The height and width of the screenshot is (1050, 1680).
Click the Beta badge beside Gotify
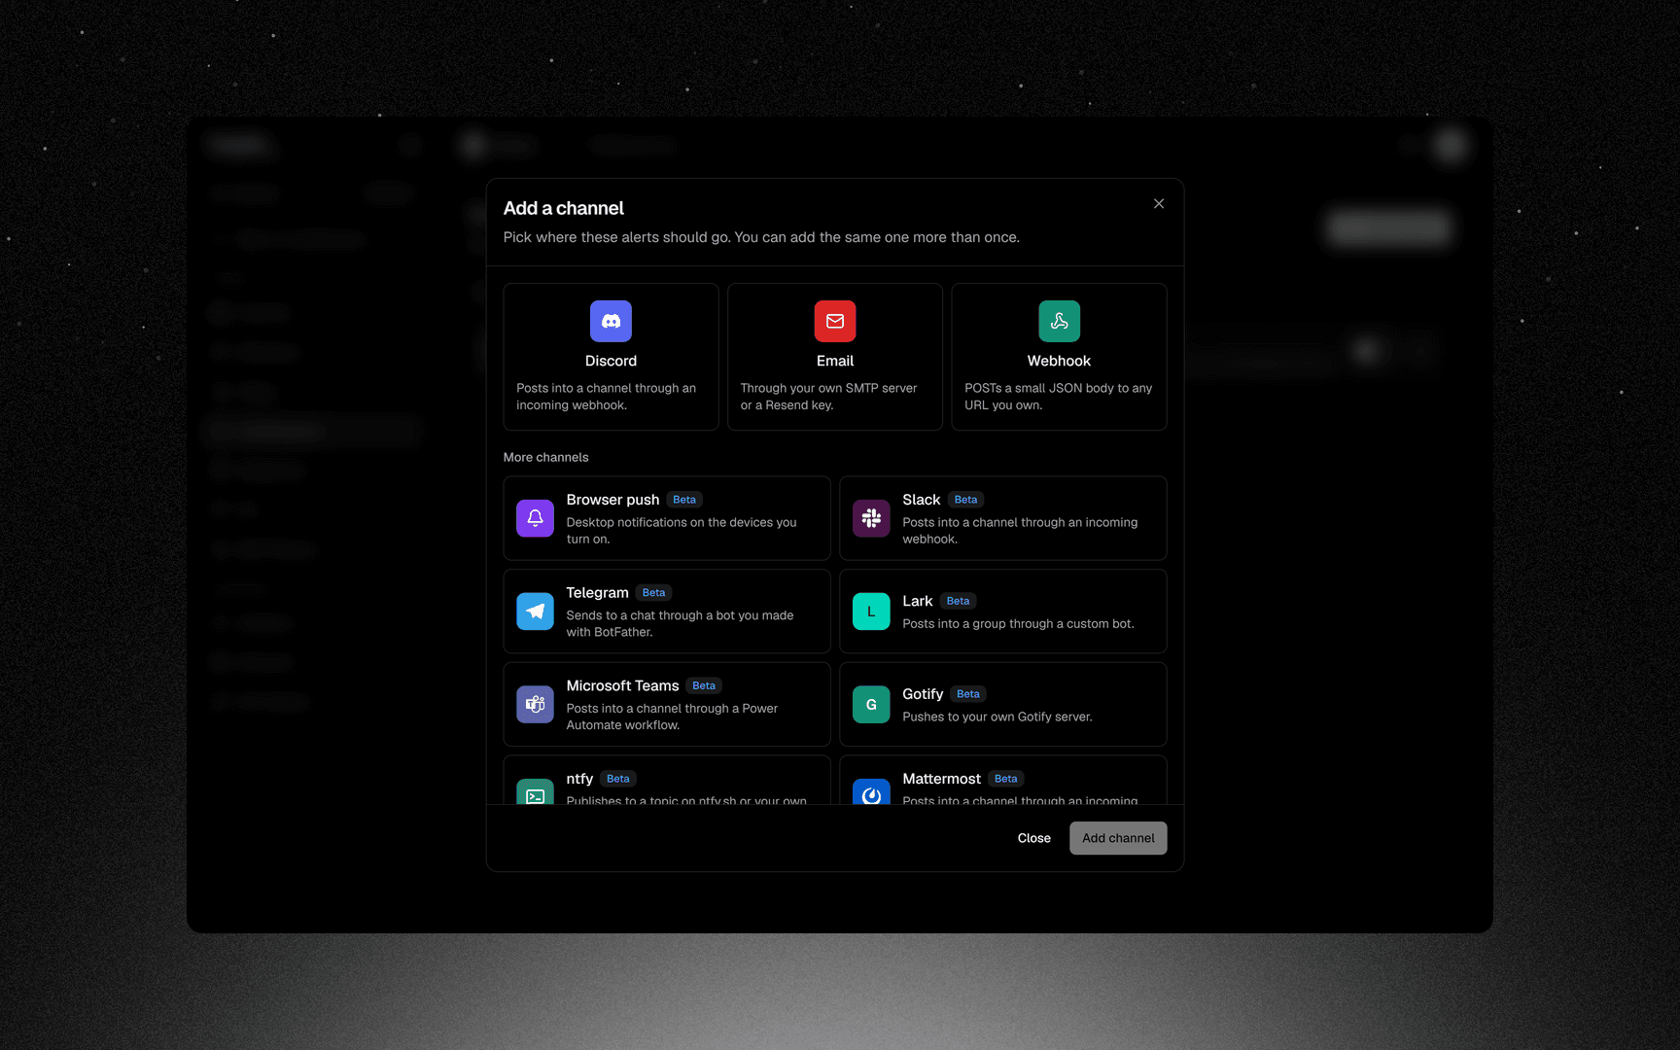pos(968,694)
